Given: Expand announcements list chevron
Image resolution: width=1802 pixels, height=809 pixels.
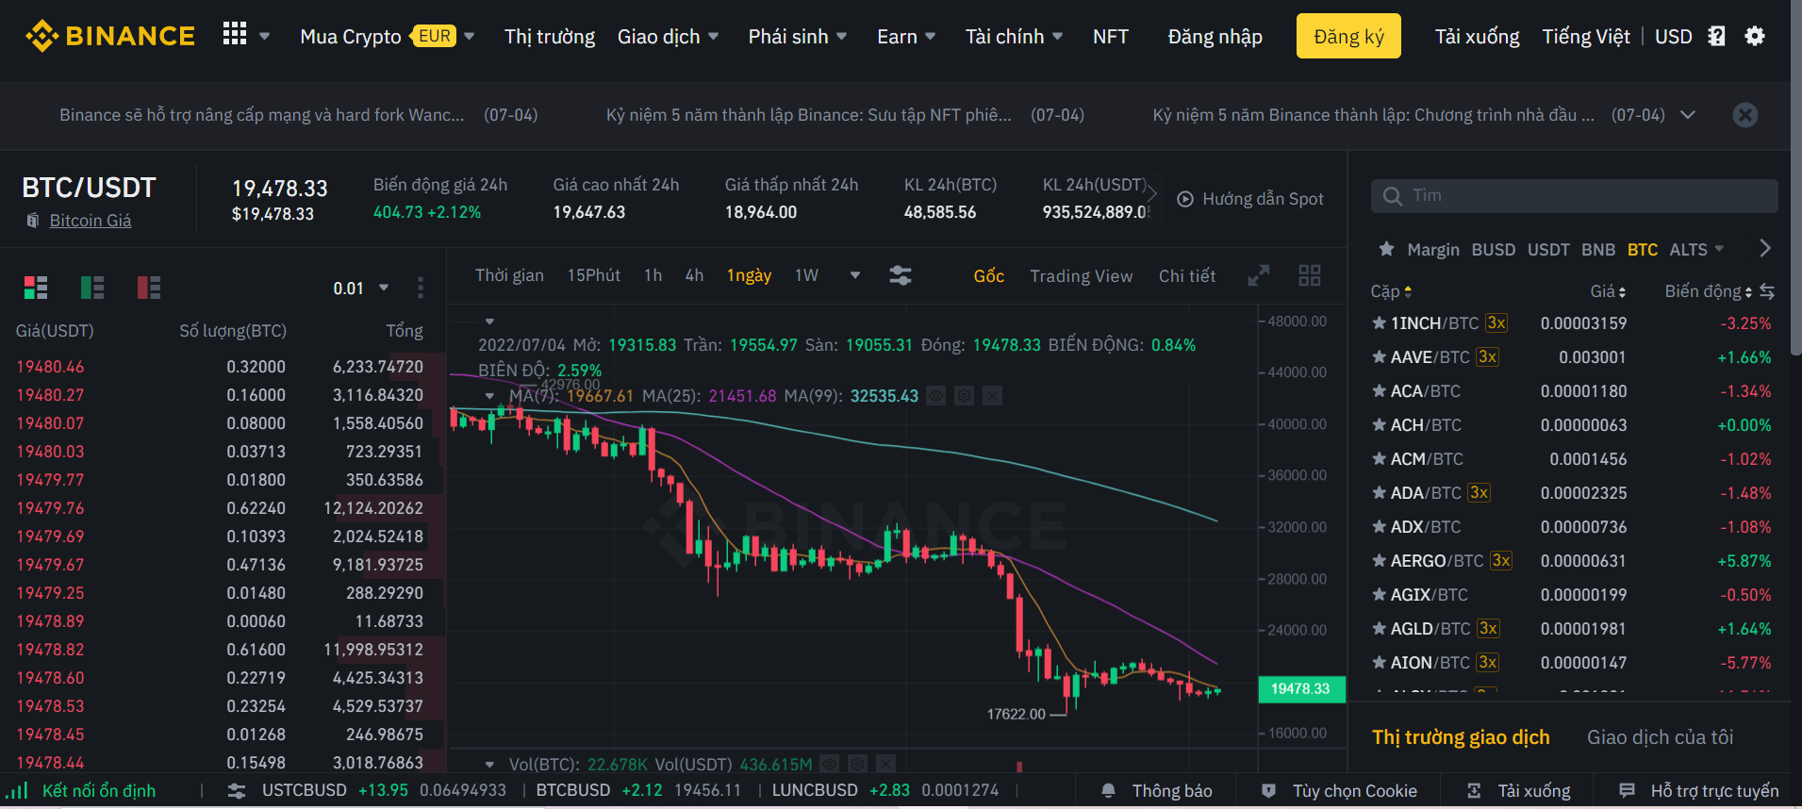Looking at the screenshot, I should (1688, 115).
